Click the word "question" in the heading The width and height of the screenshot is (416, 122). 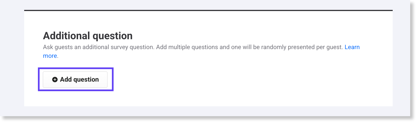click(x=112, y=36)
